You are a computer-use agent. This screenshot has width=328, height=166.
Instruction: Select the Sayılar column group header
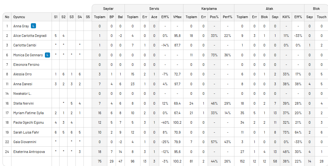tap(108, 9)
